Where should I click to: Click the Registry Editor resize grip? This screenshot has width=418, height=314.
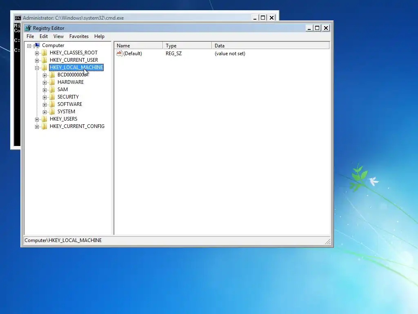coord(328,241)
